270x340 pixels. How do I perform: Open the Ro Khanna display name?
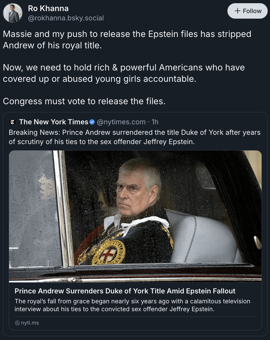(x=48, y=8)
